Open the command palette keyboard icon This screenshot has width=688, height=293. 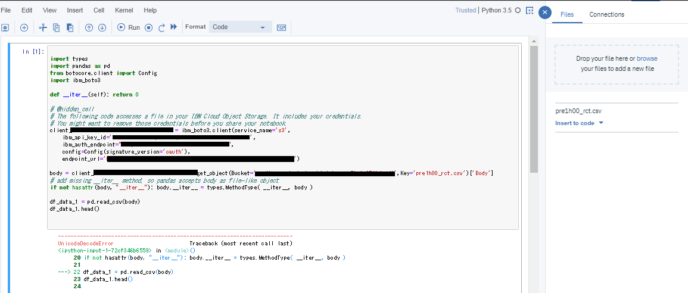(x=281, y=27)
